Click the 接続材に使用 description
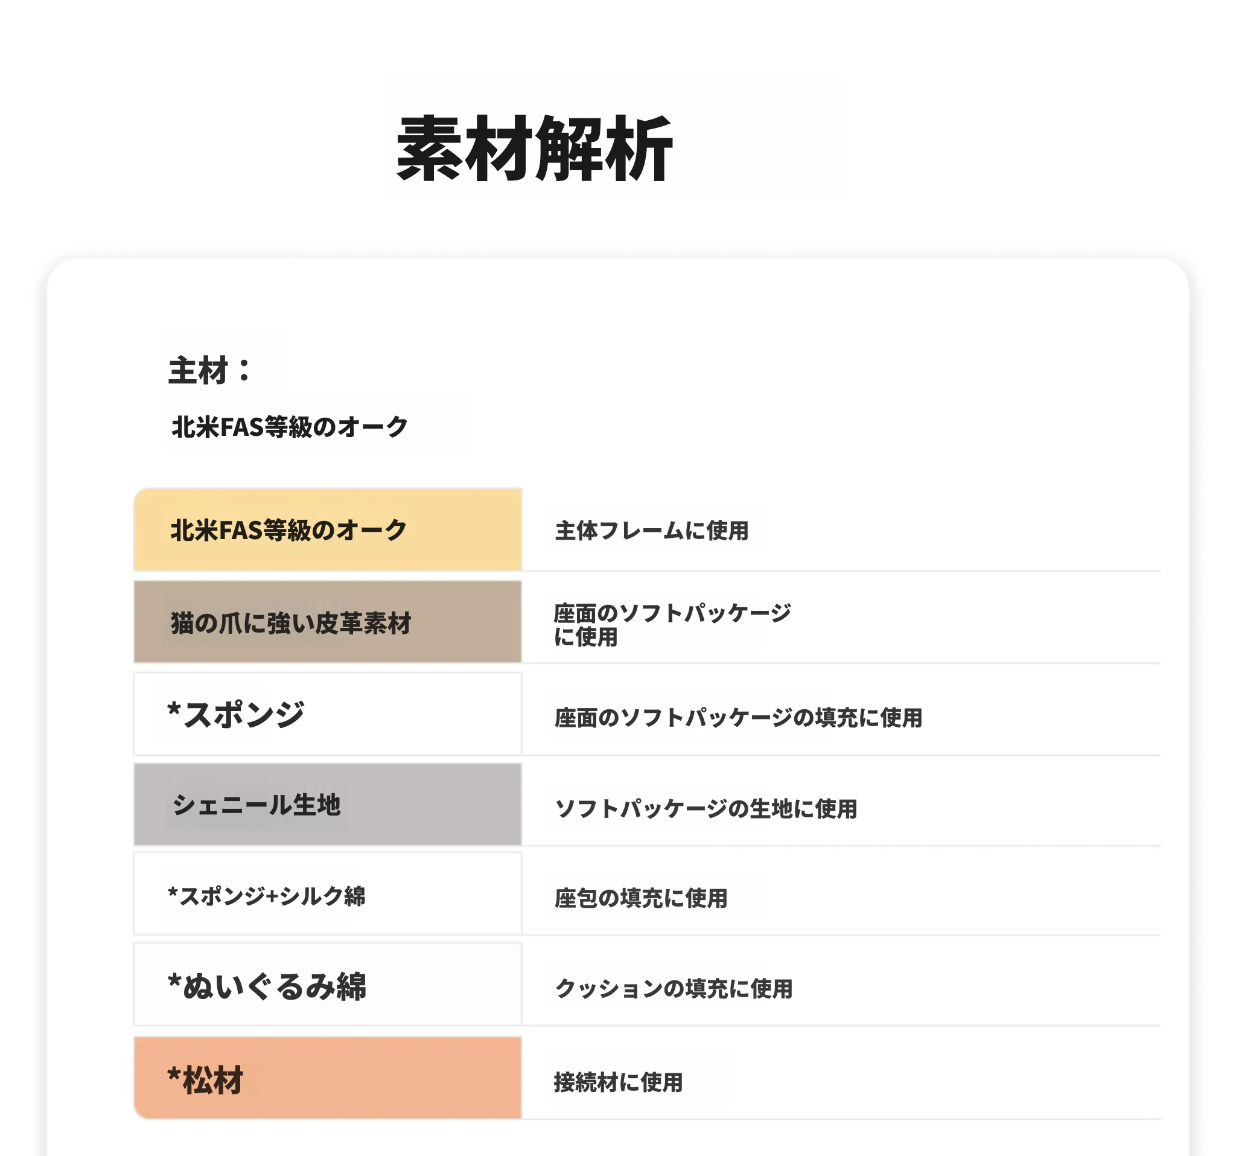The height and width of the screenshot is (1156, 1236). point(618,1082)
